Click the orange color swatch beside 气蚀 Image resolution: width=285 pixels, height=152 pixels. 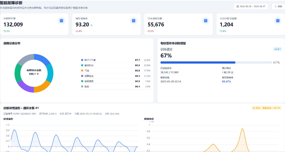(82, 70)
